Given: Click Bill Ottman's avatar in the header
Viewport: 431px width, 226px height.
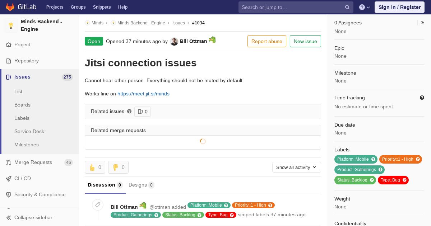Looking at the screenshot, I should (174, 42).
